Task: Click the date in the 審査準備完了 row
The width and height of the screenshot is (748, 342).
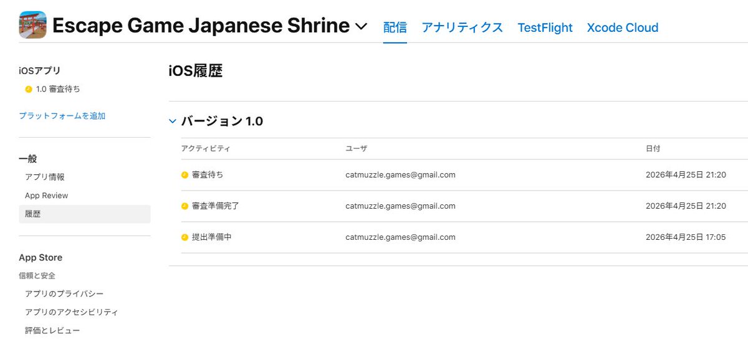Action: click(x=686, y=206)
